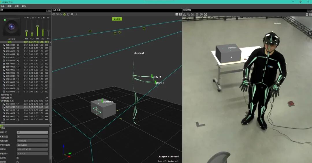Collapse the 常规 properties section
The height and width of the screenshot is (163, 312).
click(x=1, y=128)
